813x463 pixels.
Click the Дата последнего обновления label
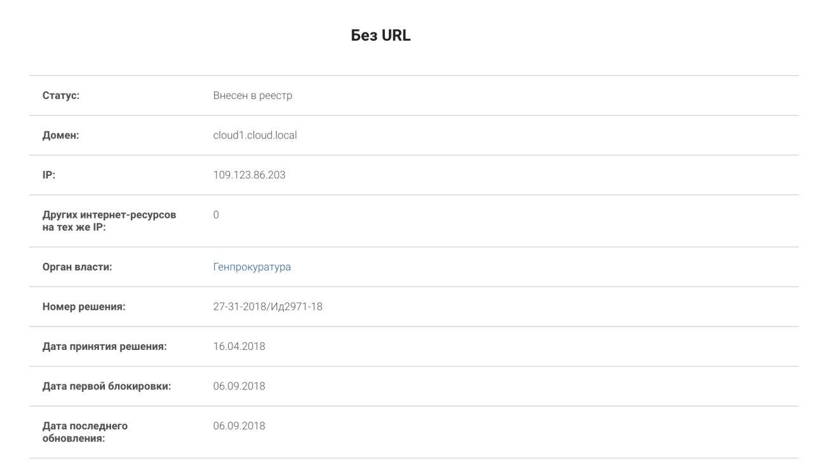(85, 431)
